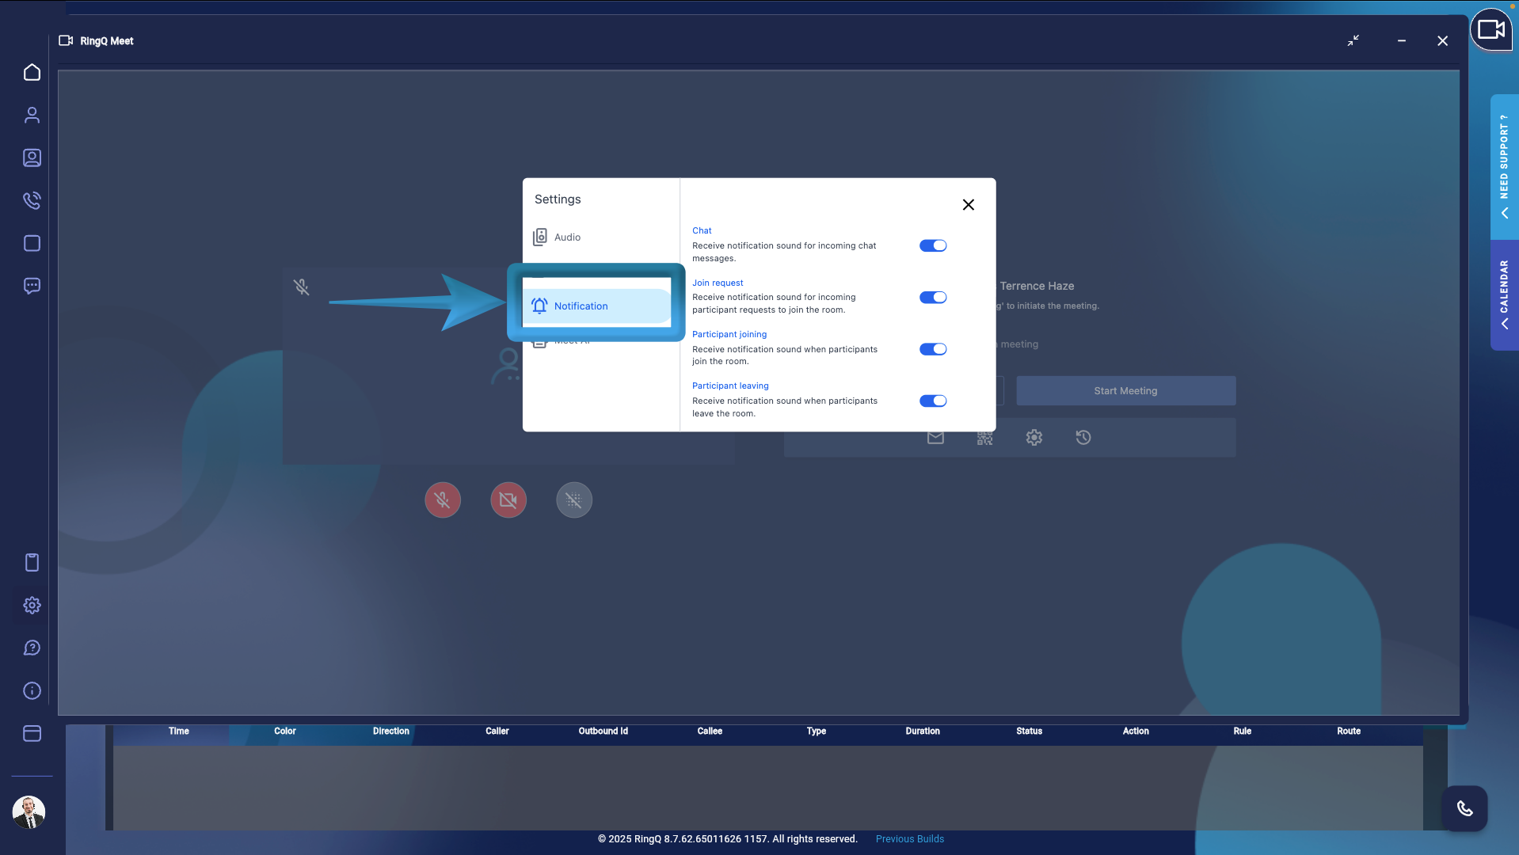1519x855 pixels.
Task: Select the Audio settings tab
Action: [567, 237]
